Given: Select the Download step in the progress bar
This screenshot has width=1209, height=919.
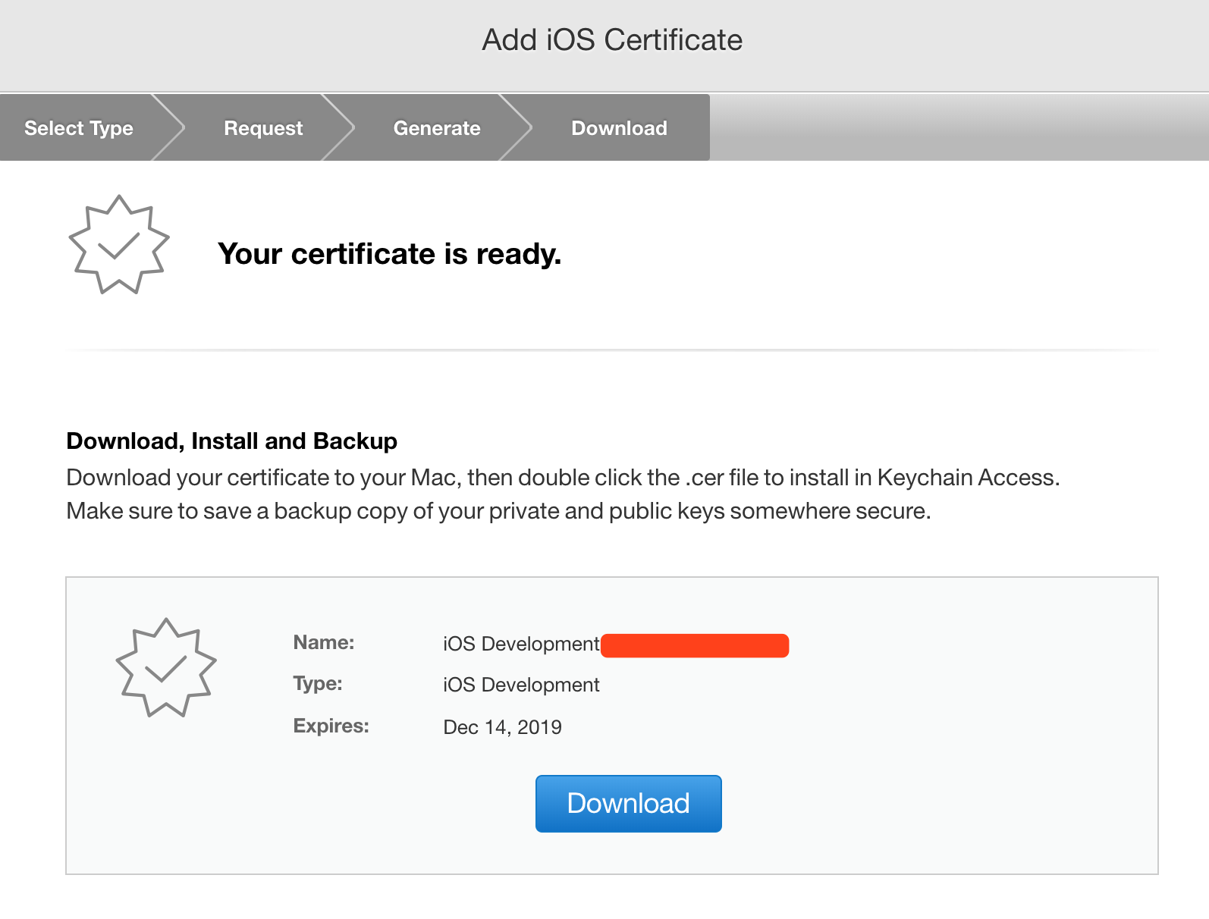Looking at the screenshot, I should (x=619, y=128).
